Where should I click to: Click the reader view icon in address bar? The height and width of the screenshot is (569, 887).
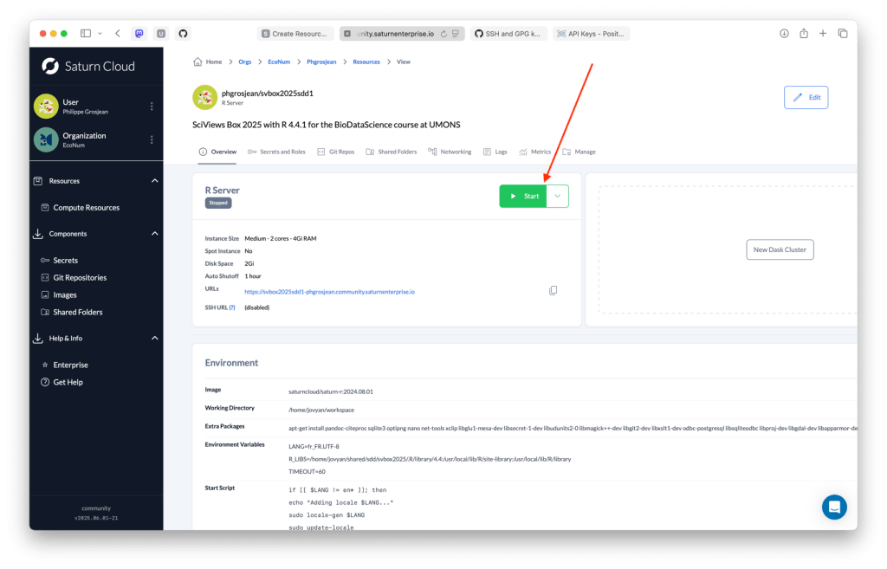tap(456, 34)
